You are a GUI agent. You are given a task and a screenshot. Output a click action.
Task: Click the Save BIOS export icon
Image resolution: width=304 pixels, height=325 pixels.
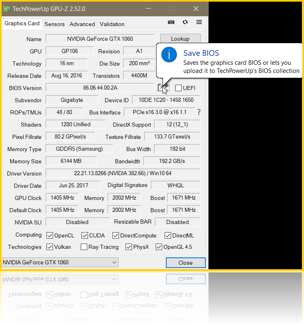coord(163,88)
